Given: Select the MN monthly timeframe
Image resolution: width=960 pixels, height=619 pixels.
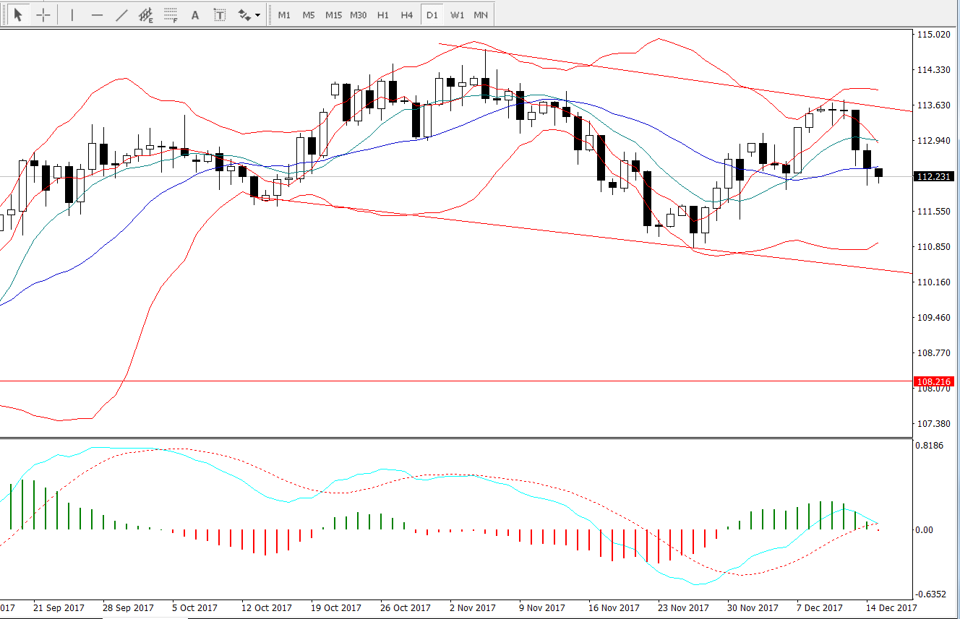Looking at the screenshot, I should point(480,14).
